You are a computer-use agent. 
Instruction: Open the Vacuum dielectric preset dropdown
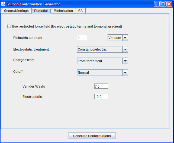pos(115,38)
